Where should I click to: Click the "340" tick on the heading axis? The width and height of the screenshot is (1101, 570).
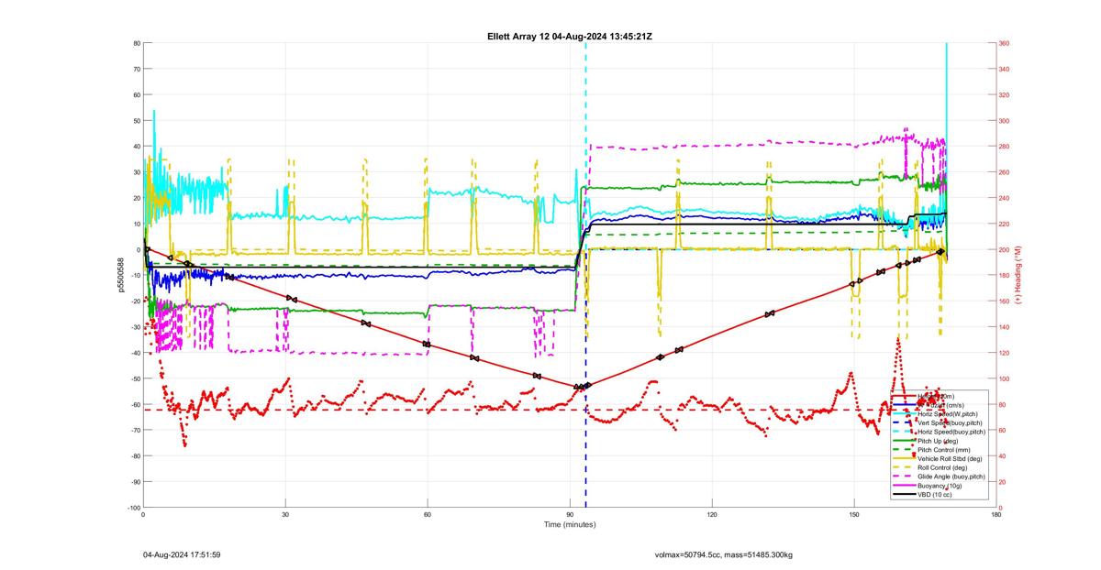click(1005, 69)
